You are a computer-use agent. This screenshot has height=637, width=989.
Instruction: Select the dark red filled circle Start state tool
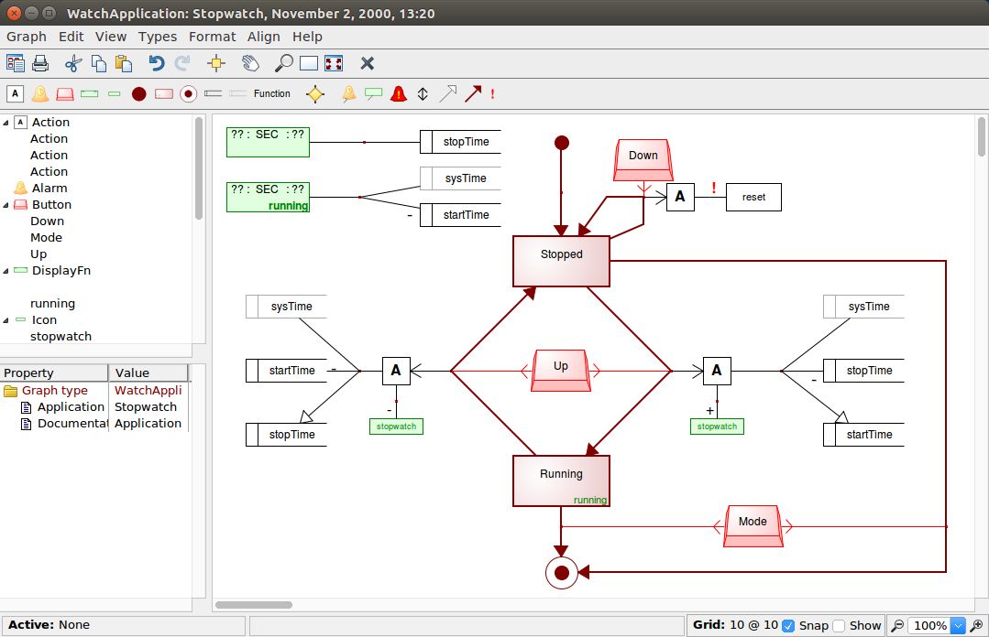[x=139, y=93]
